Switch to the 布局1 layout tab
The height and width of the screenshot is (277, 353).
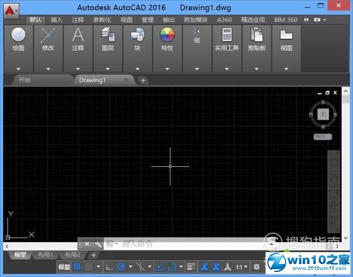pos(44,255)
